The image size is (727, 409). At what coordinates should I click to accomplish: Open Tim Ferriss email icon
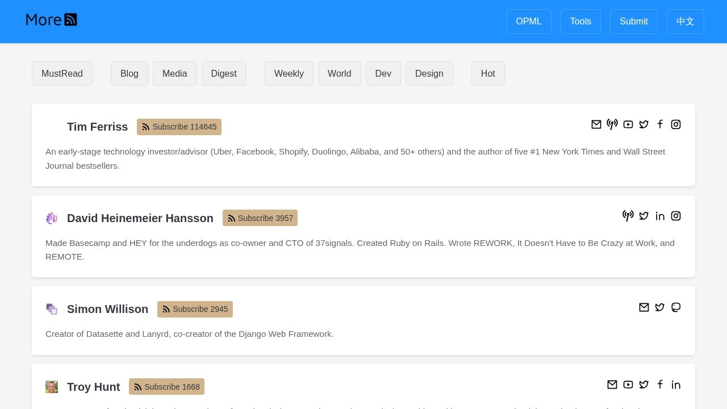pos(596,124)
